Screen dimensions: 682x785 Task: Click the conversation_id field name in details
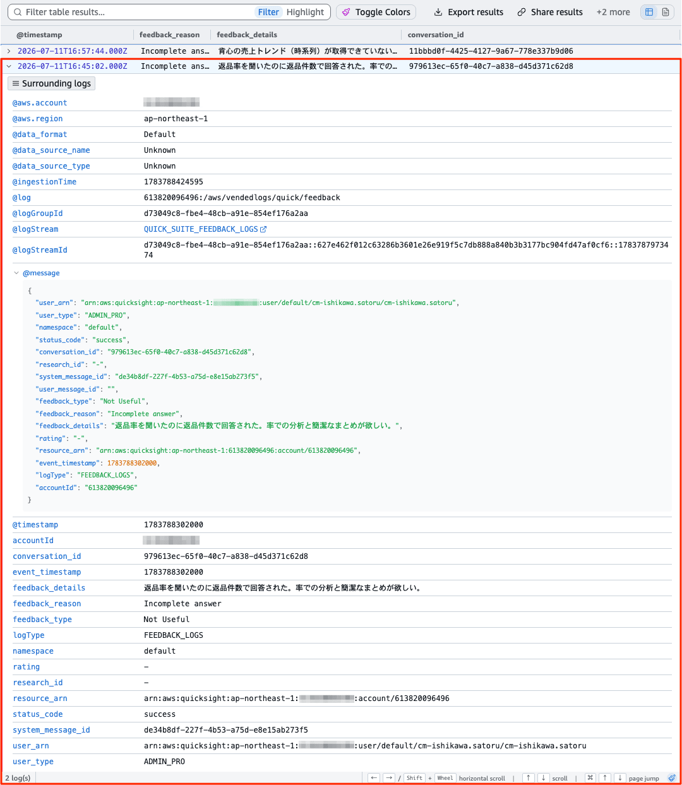point(47,556)
